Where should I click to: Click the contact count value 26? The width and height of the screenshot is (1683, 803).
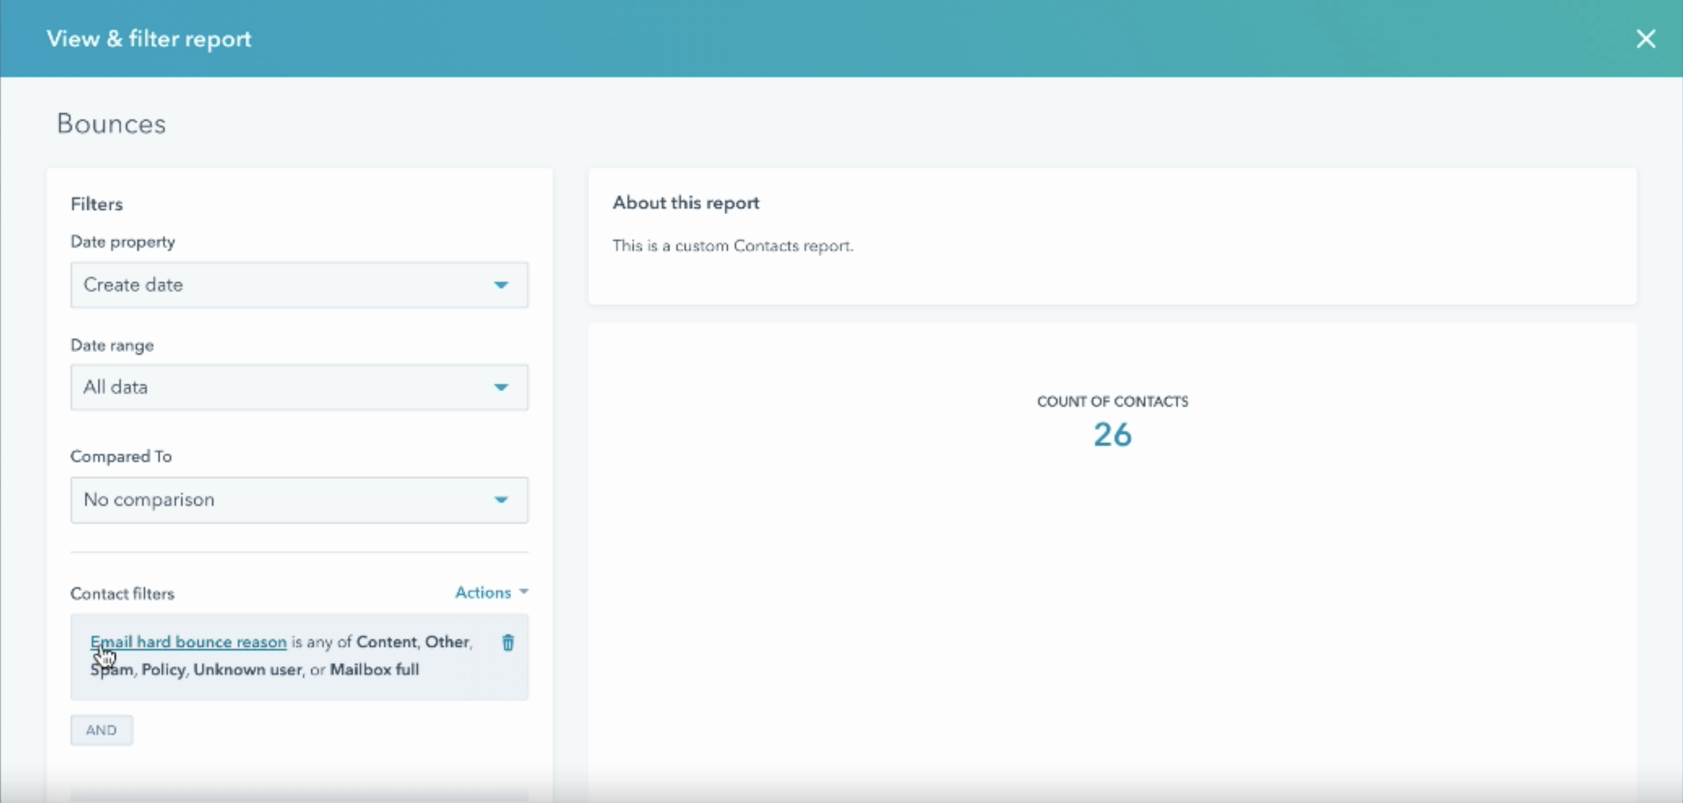pos(1112,434)
